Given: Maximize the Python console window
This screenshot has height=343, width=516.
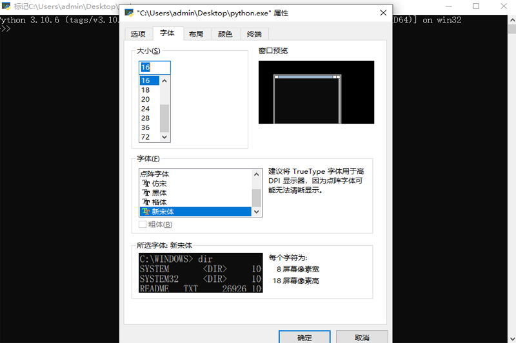Looking at the screenshot, I should coord(476,6).
